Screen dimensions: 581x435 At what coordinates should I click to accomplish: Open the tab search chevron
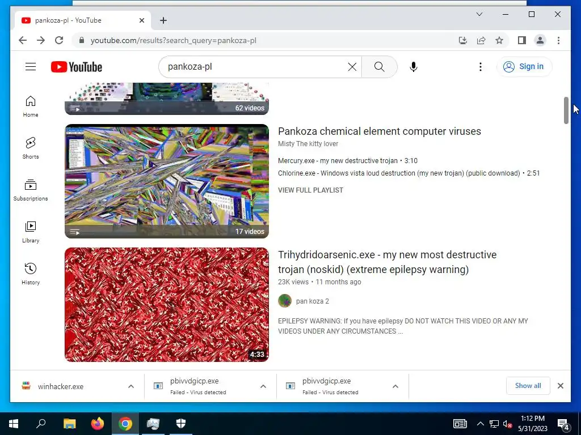(479, 14)
